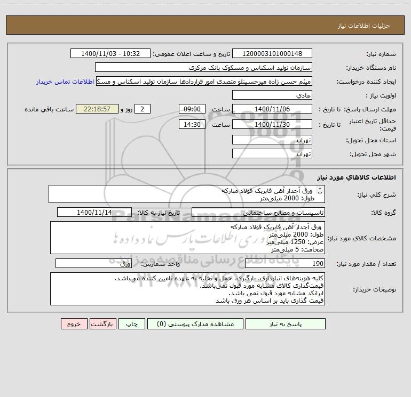Open مشاهده مدارک پیوستی (0) button
This screenshot has height=397, width=411.
pyautogui.click(x=195, y=323)
